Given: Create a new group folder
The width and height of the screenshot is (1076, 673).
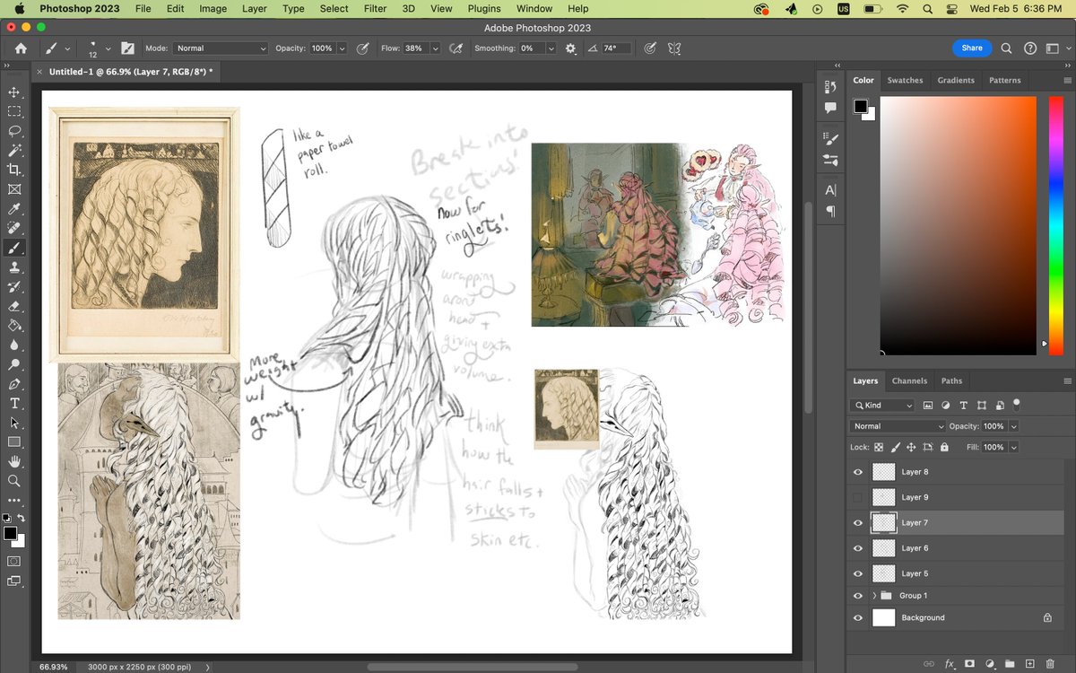Looking at the screenshot, I should 1011,663.
